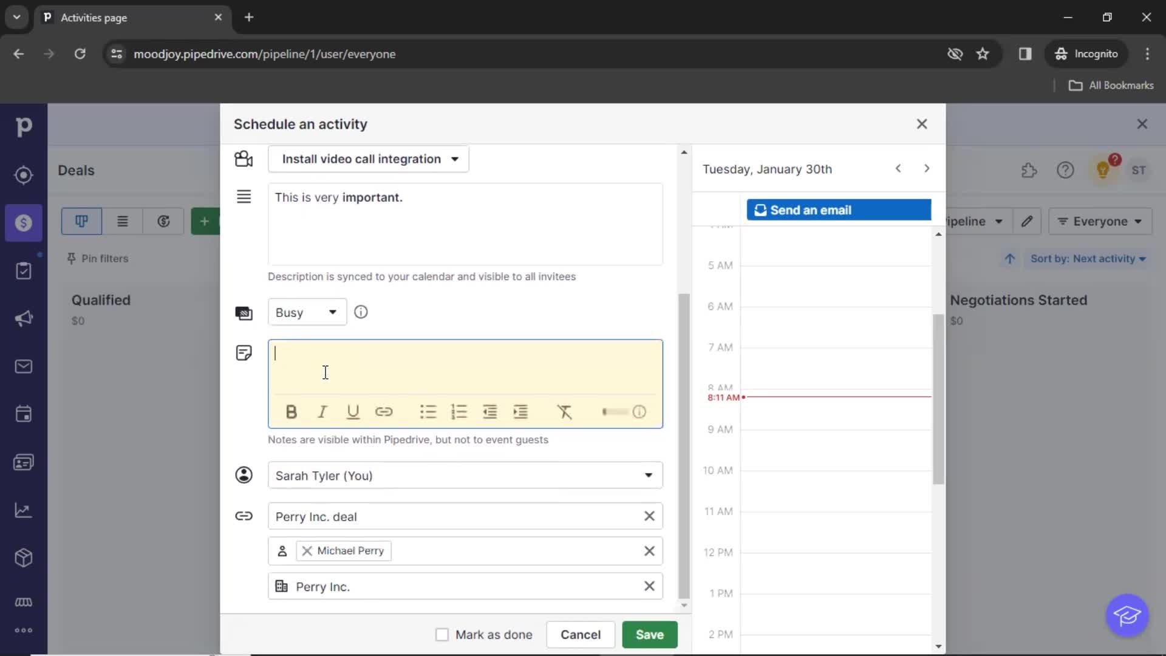Image resolution: width=1166 pixels, height=656 pixels.
Task: Expand the Sarah Tyler assignee dropdown
Action: [x=649, y=476]
